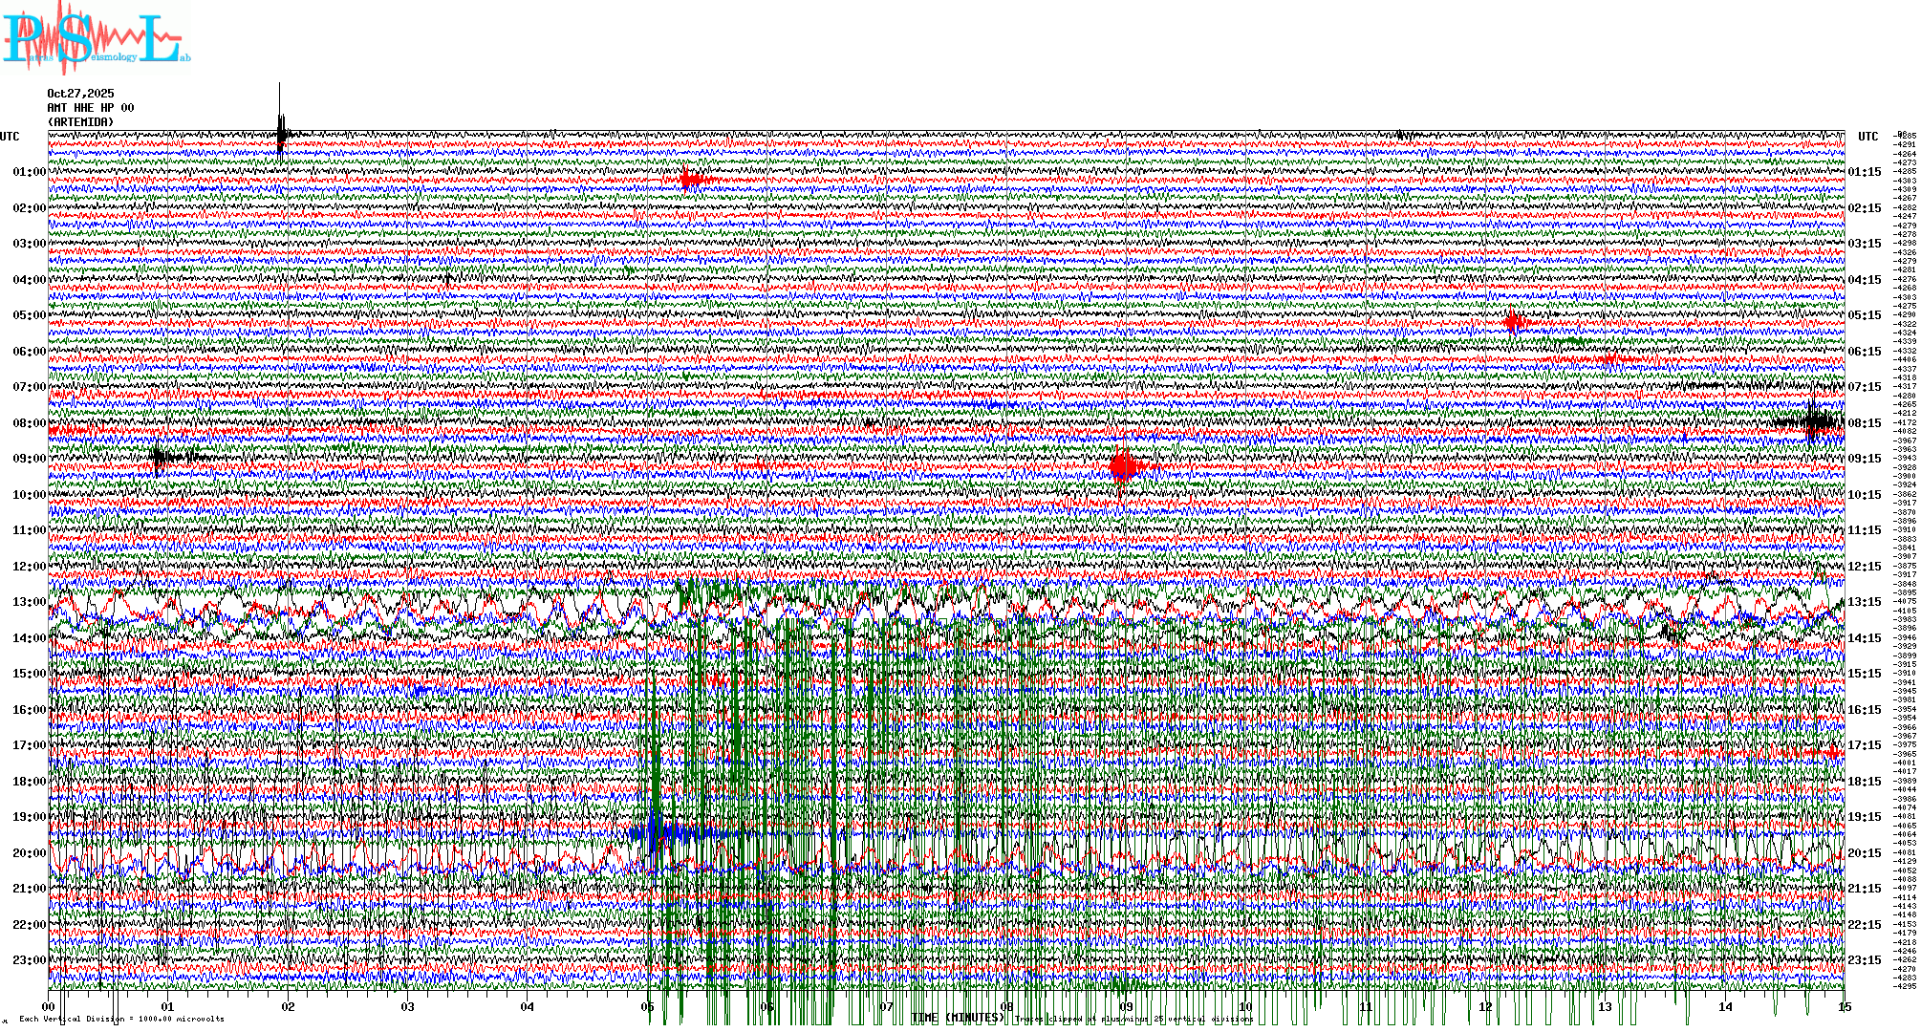Click the AMT HHE HP 00 station text

(x=91, y=108)
